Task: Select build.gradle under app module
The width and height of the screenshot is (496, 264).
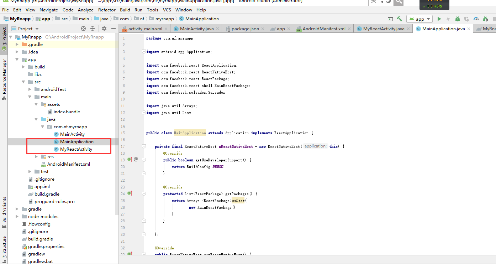Action: tap(47, 194)
